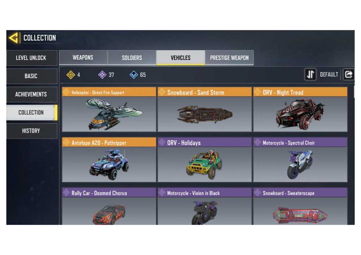
Task: Open the ACHIEVEMENTS section
Action: [31, 94]
